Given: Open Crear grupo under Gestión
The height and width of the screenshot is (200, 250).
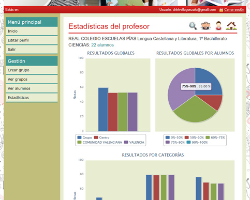Looking at the screenshot, I should point(32,70).
